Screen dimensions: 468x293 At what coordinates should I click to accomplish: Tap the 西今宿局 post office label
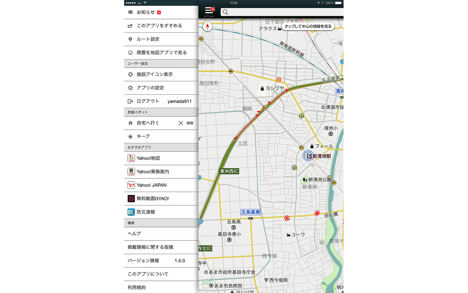(276, 280)
